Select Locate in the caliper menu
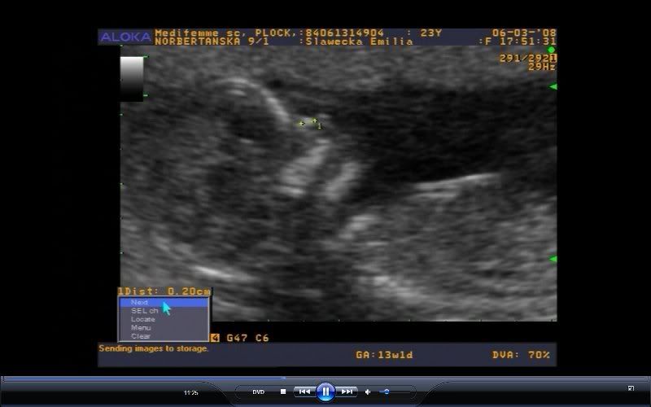Screen dimensions: 651x407 click(164, 319)
